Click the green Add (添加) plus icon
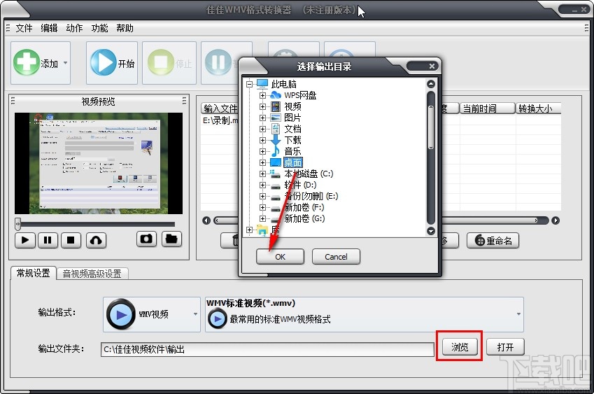This screenshot has width=594, height=394. coord(27,62)
